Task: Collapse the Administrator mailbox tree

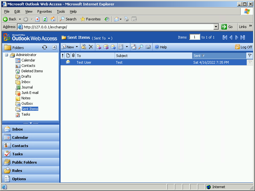Action: [6, 55]
